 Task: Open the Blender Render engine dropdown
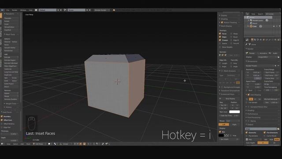[x=102, y=10]
